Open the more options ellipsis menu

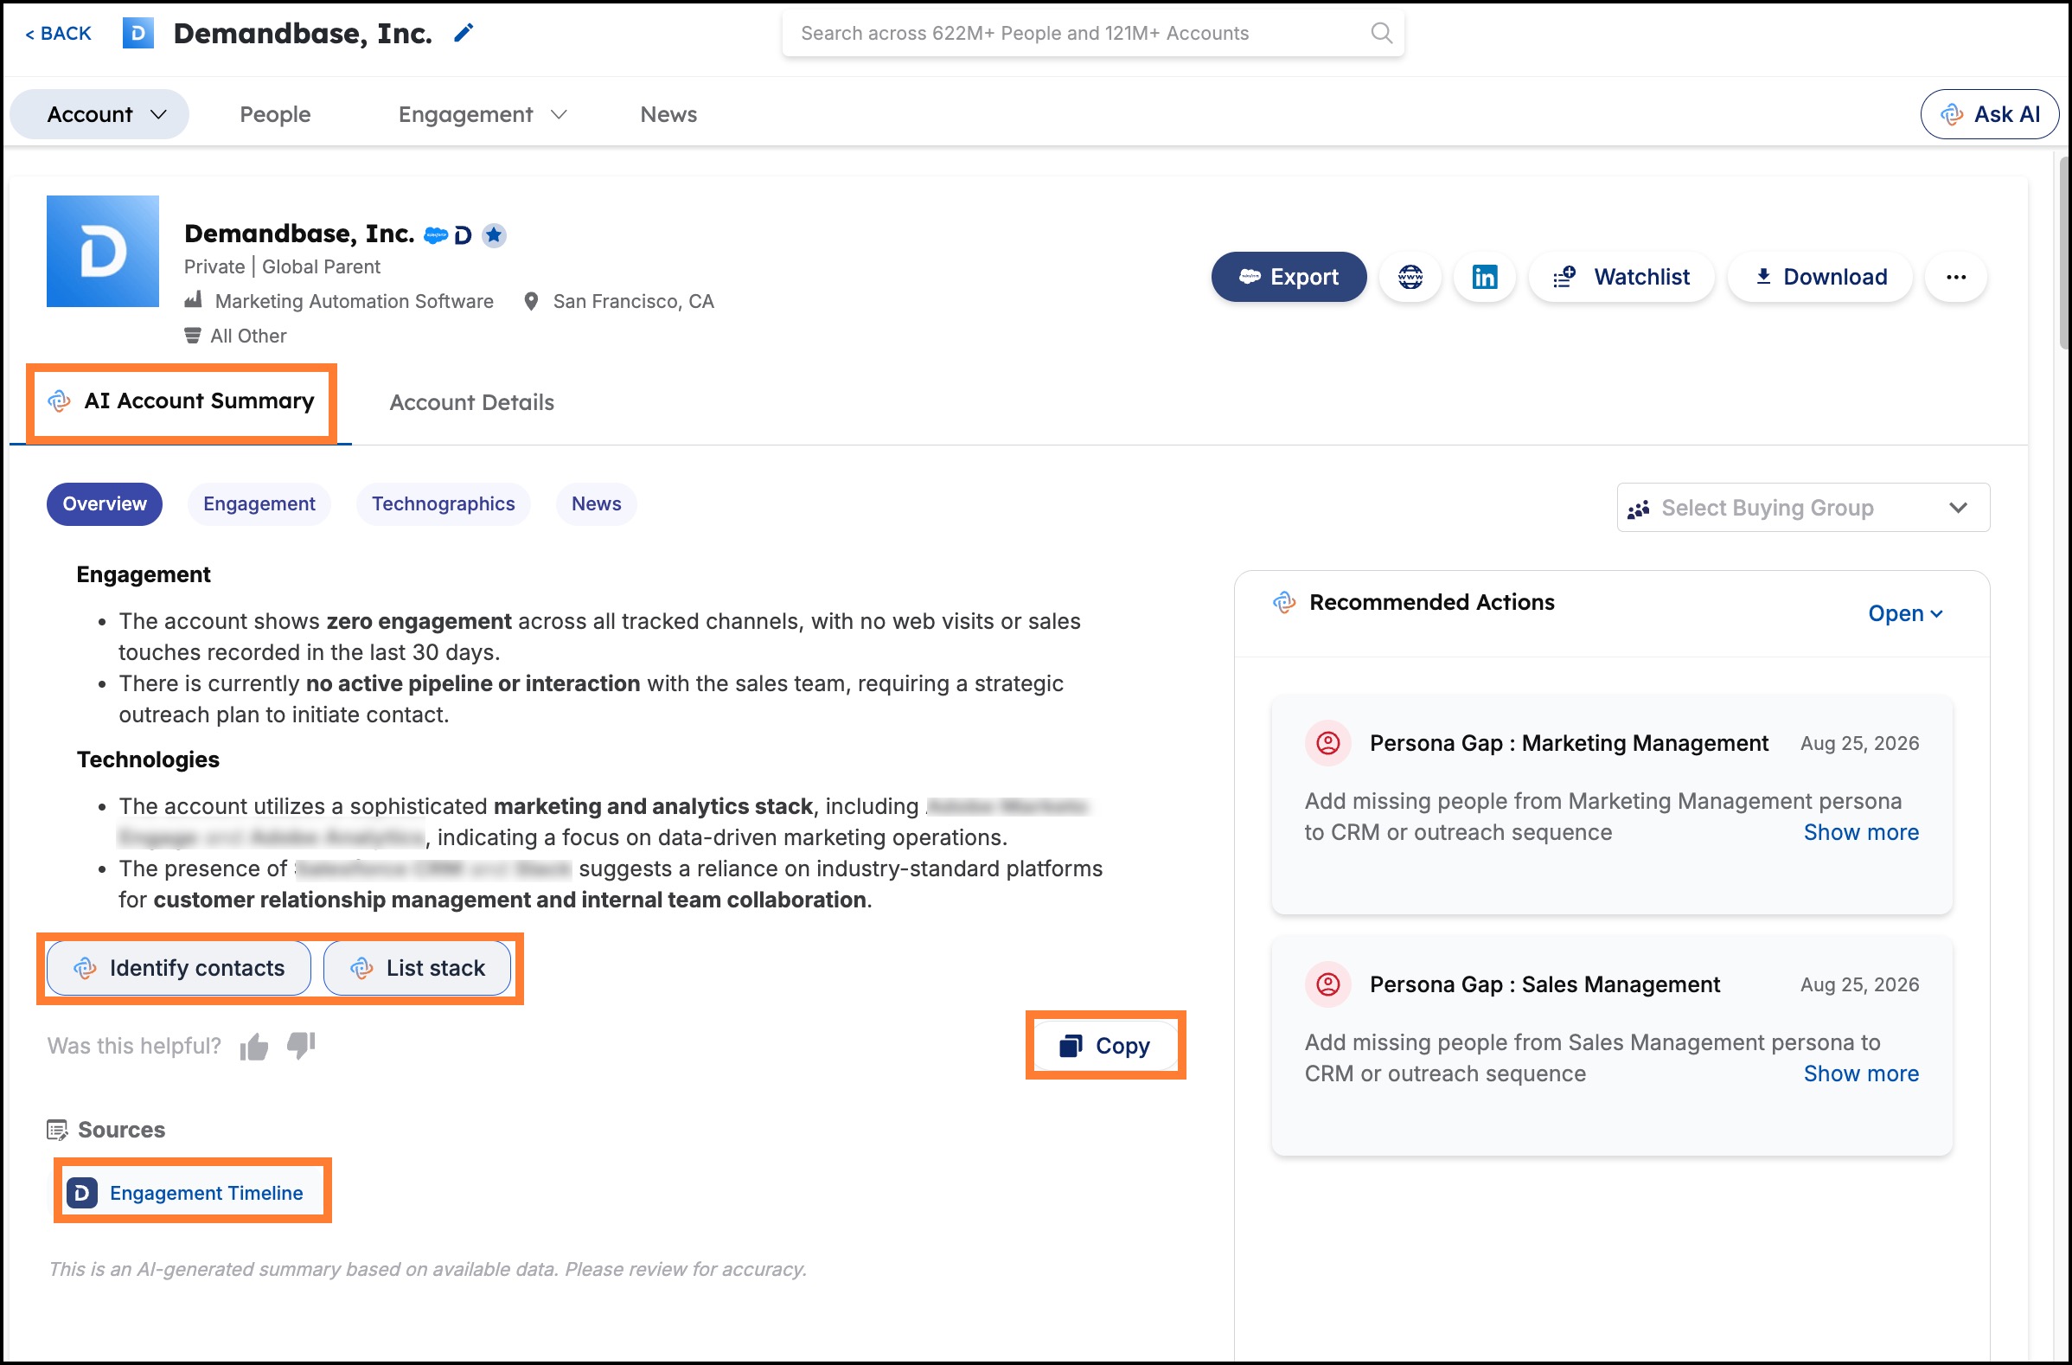point(1956,277)
